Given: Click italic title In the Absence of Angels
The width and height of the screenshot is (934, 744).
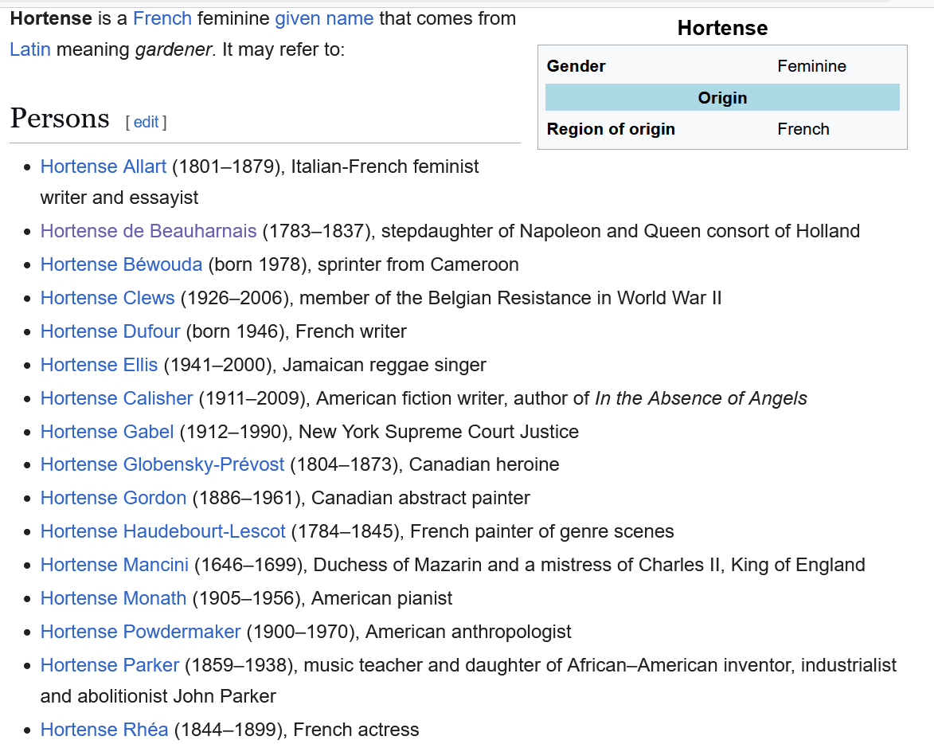Looking at the screenshot, I should [701, 398].
